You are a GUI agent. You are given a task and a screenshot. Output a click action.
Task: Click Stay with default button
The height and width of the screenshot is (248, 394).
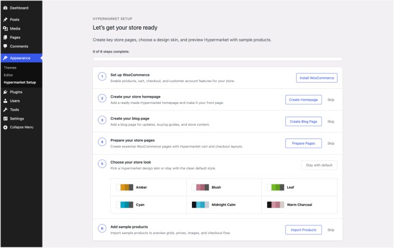pos(319,165)
